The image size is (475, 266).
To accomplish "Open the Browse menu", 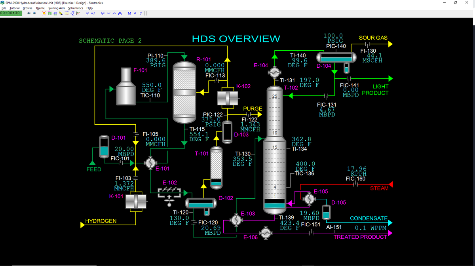I will pos(28,8).
